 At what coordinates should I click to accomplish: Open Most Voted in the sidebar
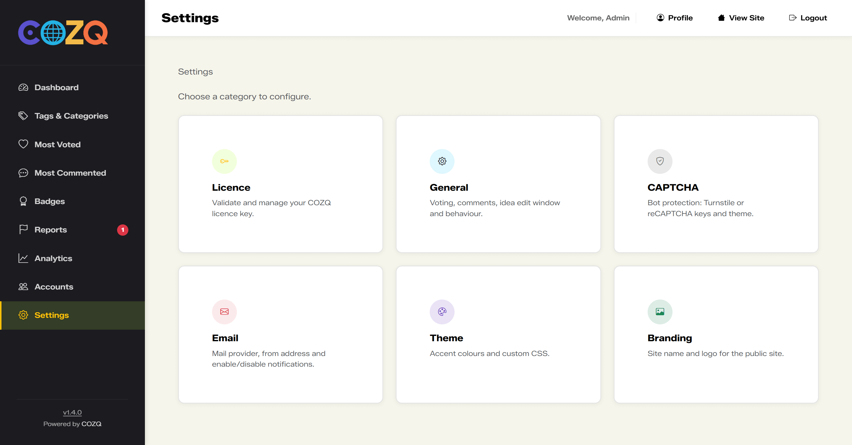tap(57, 145)
